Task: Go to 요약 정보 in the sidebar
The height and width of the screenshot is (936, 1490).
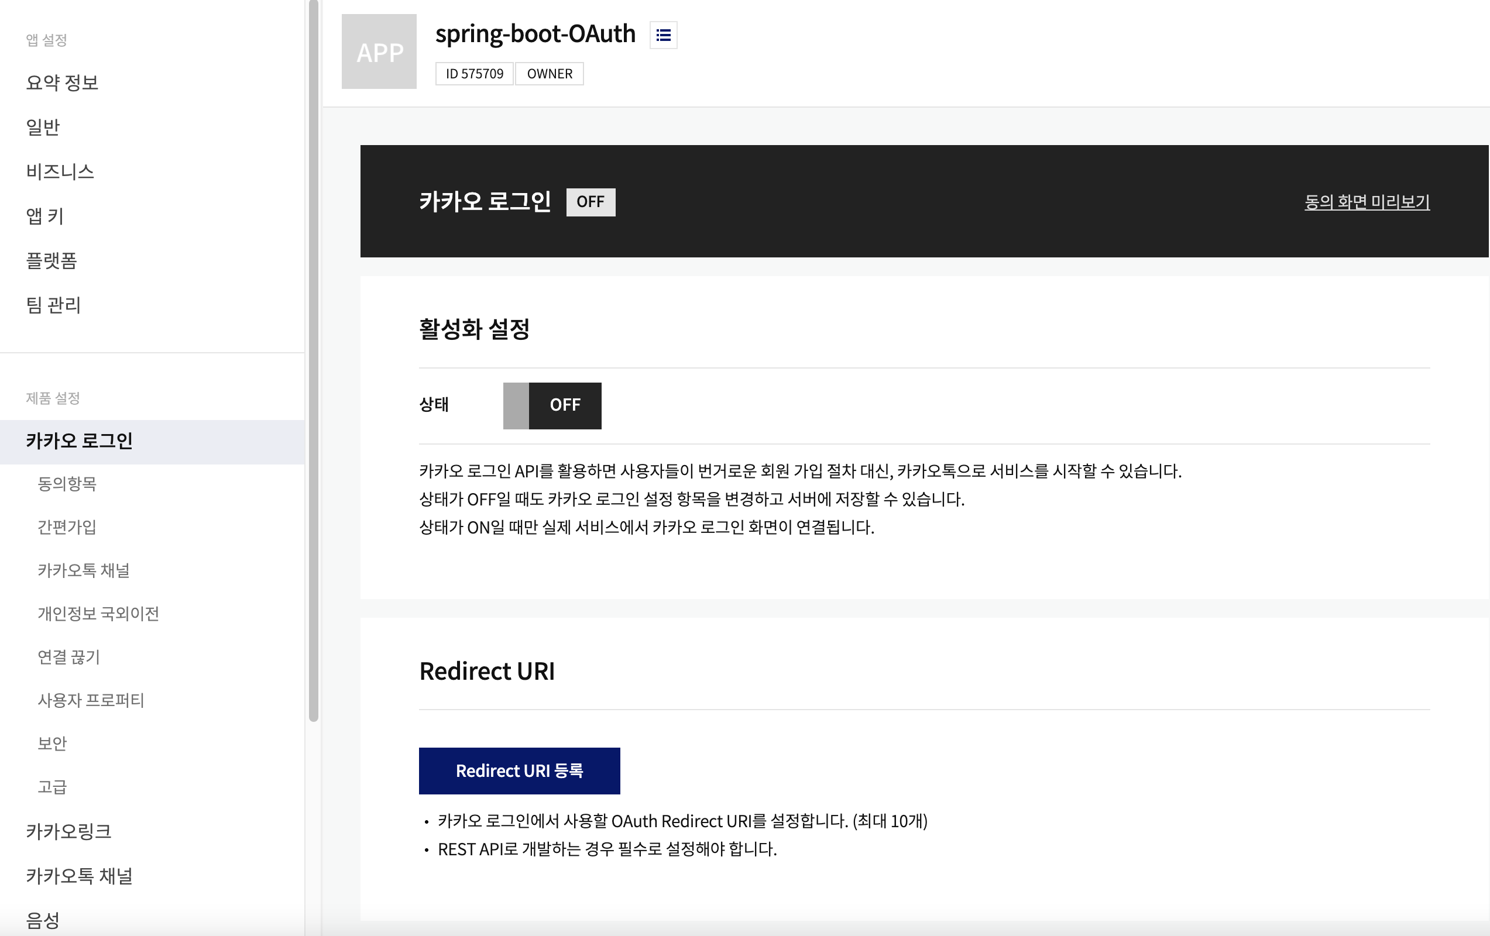Action: tap(62, 82)
